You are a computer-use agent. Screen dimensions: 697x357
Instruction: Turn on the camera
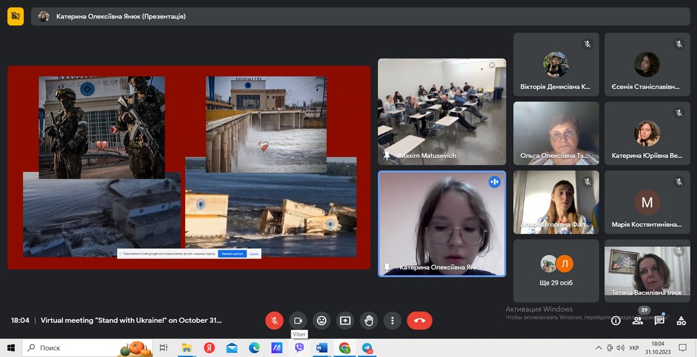click(x=297, y=320)
